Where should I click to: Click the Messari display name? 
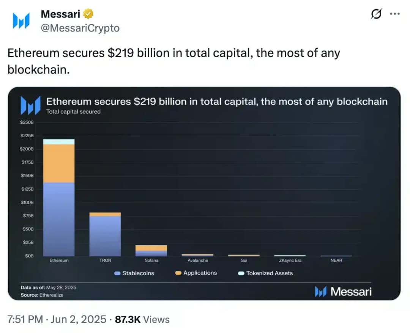click(x=60, y=14)
